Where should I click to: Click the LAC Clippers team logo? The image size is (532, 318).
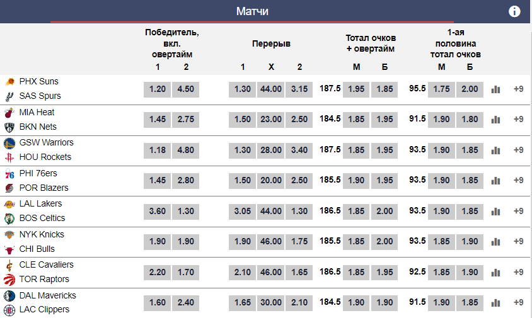[x=9, y=310]
